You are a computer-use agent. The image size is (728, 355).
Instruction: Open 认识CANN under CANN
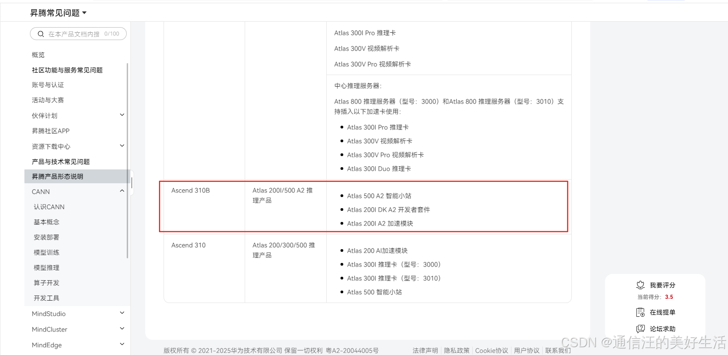coord(49,207)
